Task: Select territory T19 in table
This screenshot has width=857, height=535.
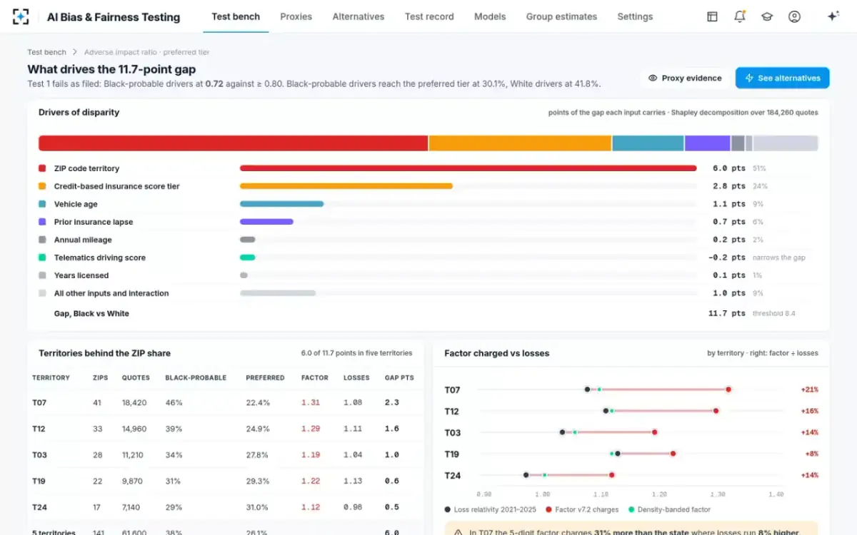Action: tap(39, 481)
